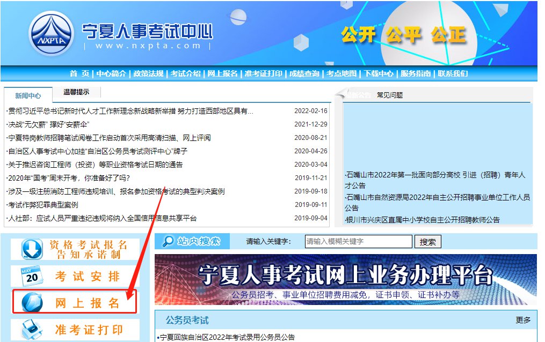Switch to the 常见问题 tab
This screenshot has height=342, width=545.
[390, 95]
